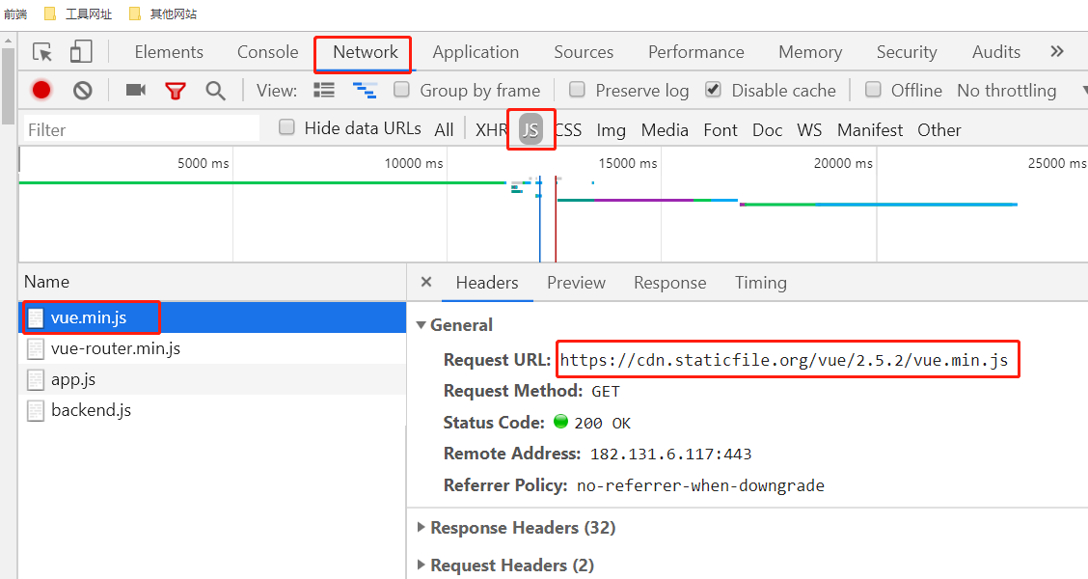The height and width of the screenshot is (579, 1088).
Task: Switch to the Elements panel tab
Action: [x=169, y=52]
